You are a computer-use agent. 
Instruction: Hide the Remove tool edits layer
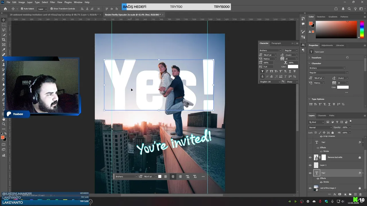[310, 157]
